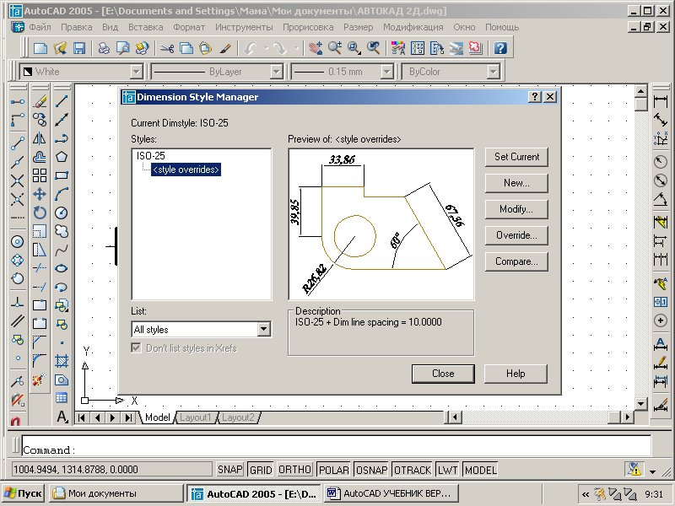The width and height of the screenshot is (675, 506).
Task: Click the Pan realtime hand icon
Action: [316, 48]
